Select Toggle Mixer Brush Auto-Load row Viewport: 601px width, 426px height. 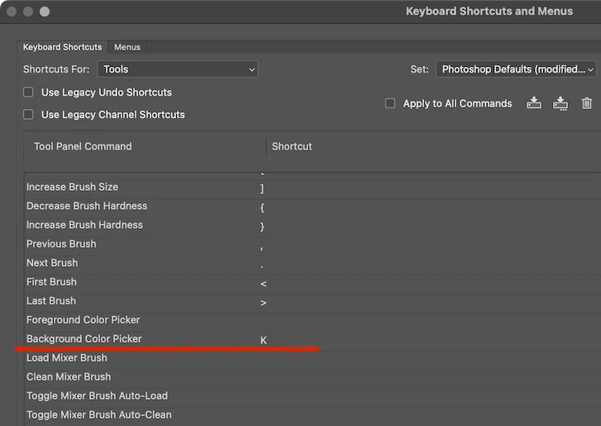tap(312, 399)
